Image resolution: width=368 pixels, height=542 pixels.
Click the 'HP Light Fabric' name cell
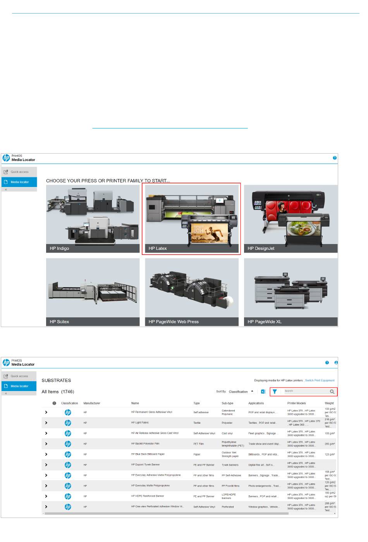(x=140, y=423)
